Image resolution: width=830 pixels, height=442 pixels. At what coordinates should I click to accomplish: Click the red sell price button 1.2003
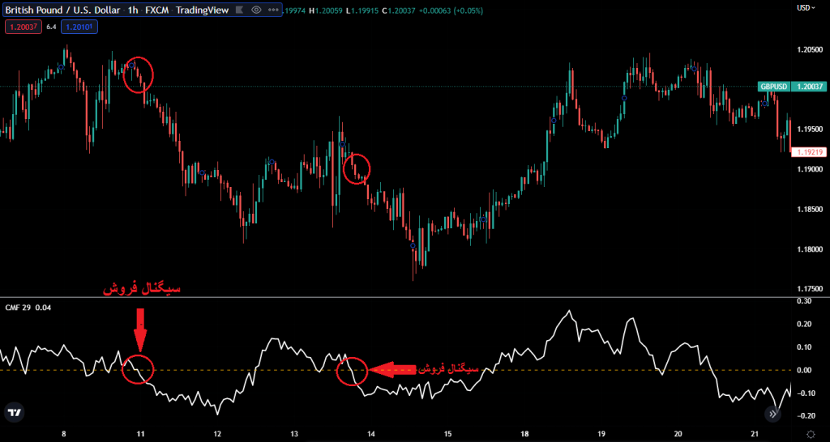pos(24,27)
